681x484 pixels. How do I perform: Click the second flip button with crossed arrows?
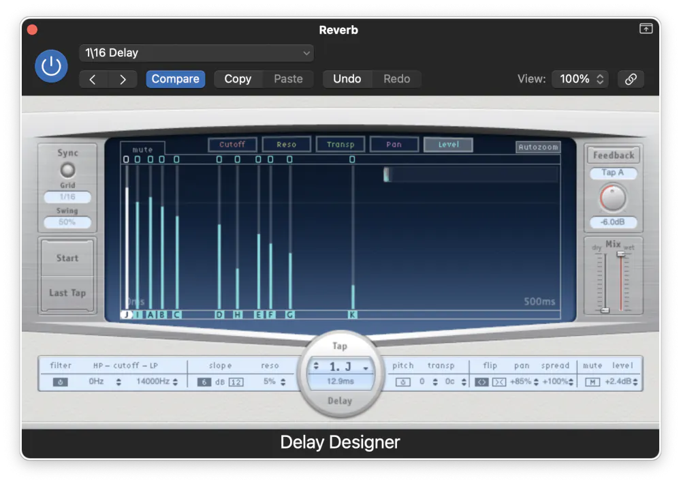(499, 382)
